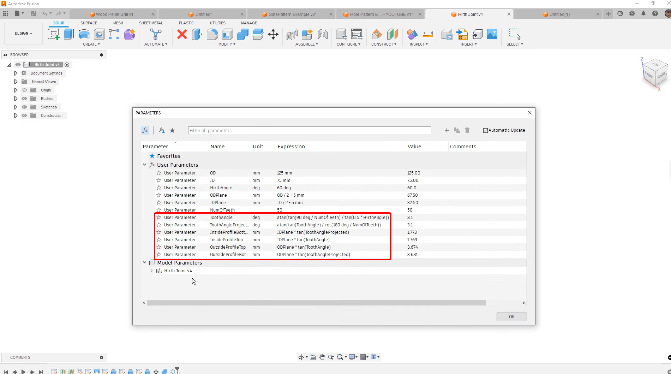Open the CREATE dropdown menu
This screenshot has height=374, width=671.
pos(91,44)
